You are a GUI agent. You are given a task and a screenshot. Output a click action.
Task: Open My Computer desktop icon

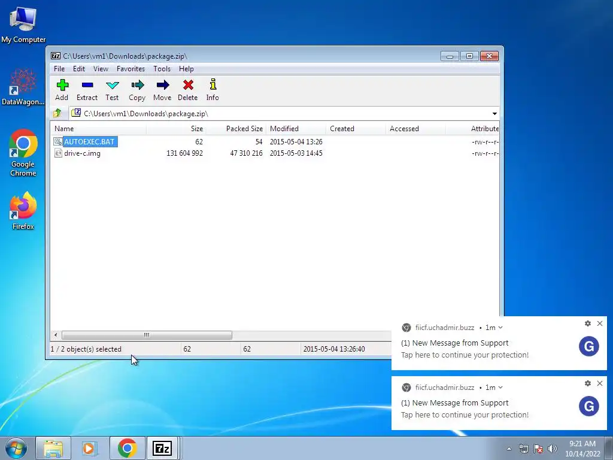[23, 24]
